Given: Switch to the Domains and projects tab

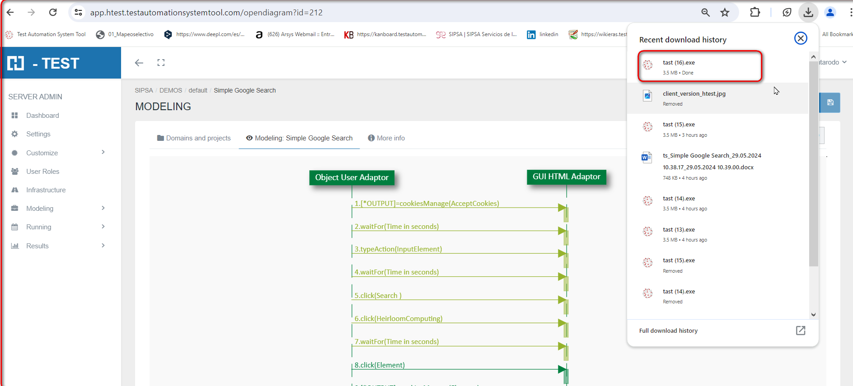Looking at the screenshot, I should (194, 138).
